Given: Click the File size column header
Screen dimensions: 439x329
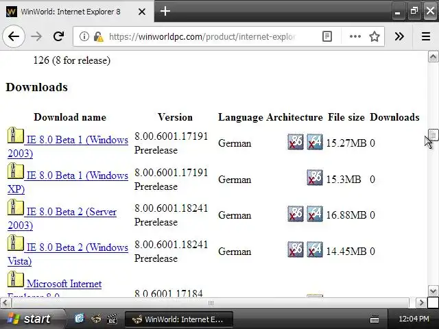Looking at the screenshot, I should tap(346, 117).
